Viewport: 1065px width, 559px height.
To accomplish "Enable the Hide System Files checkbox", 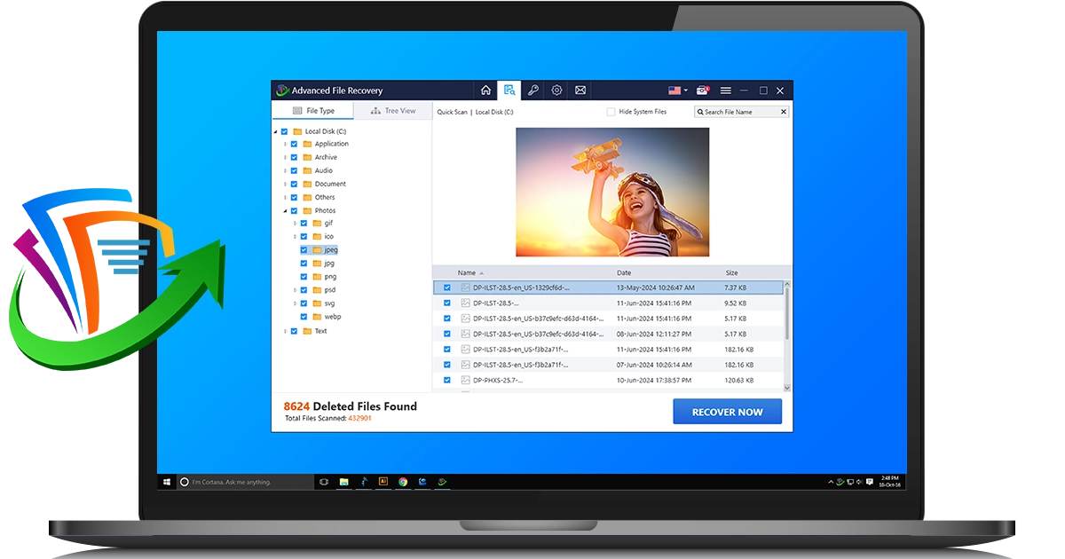I will pyautogui.click(x=611, y=112).
